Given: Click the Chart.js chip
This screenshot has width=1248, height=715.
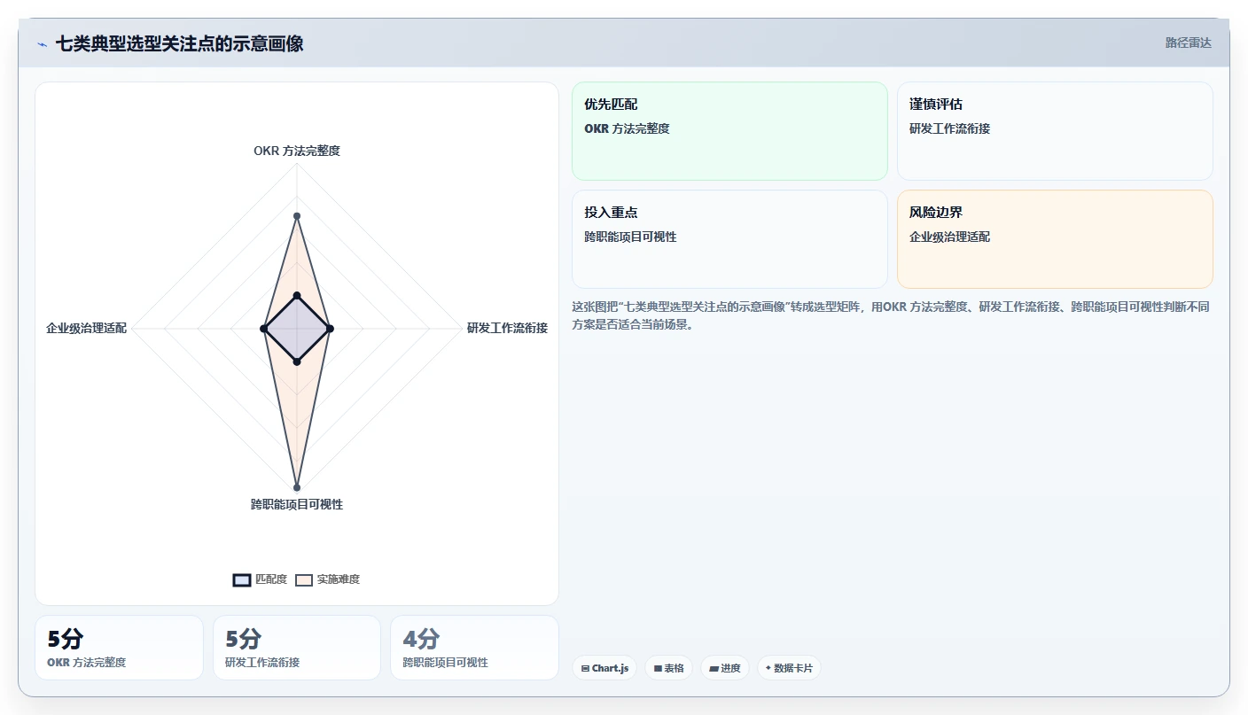Looking at the screenshot, I should (x=604, y=668).
